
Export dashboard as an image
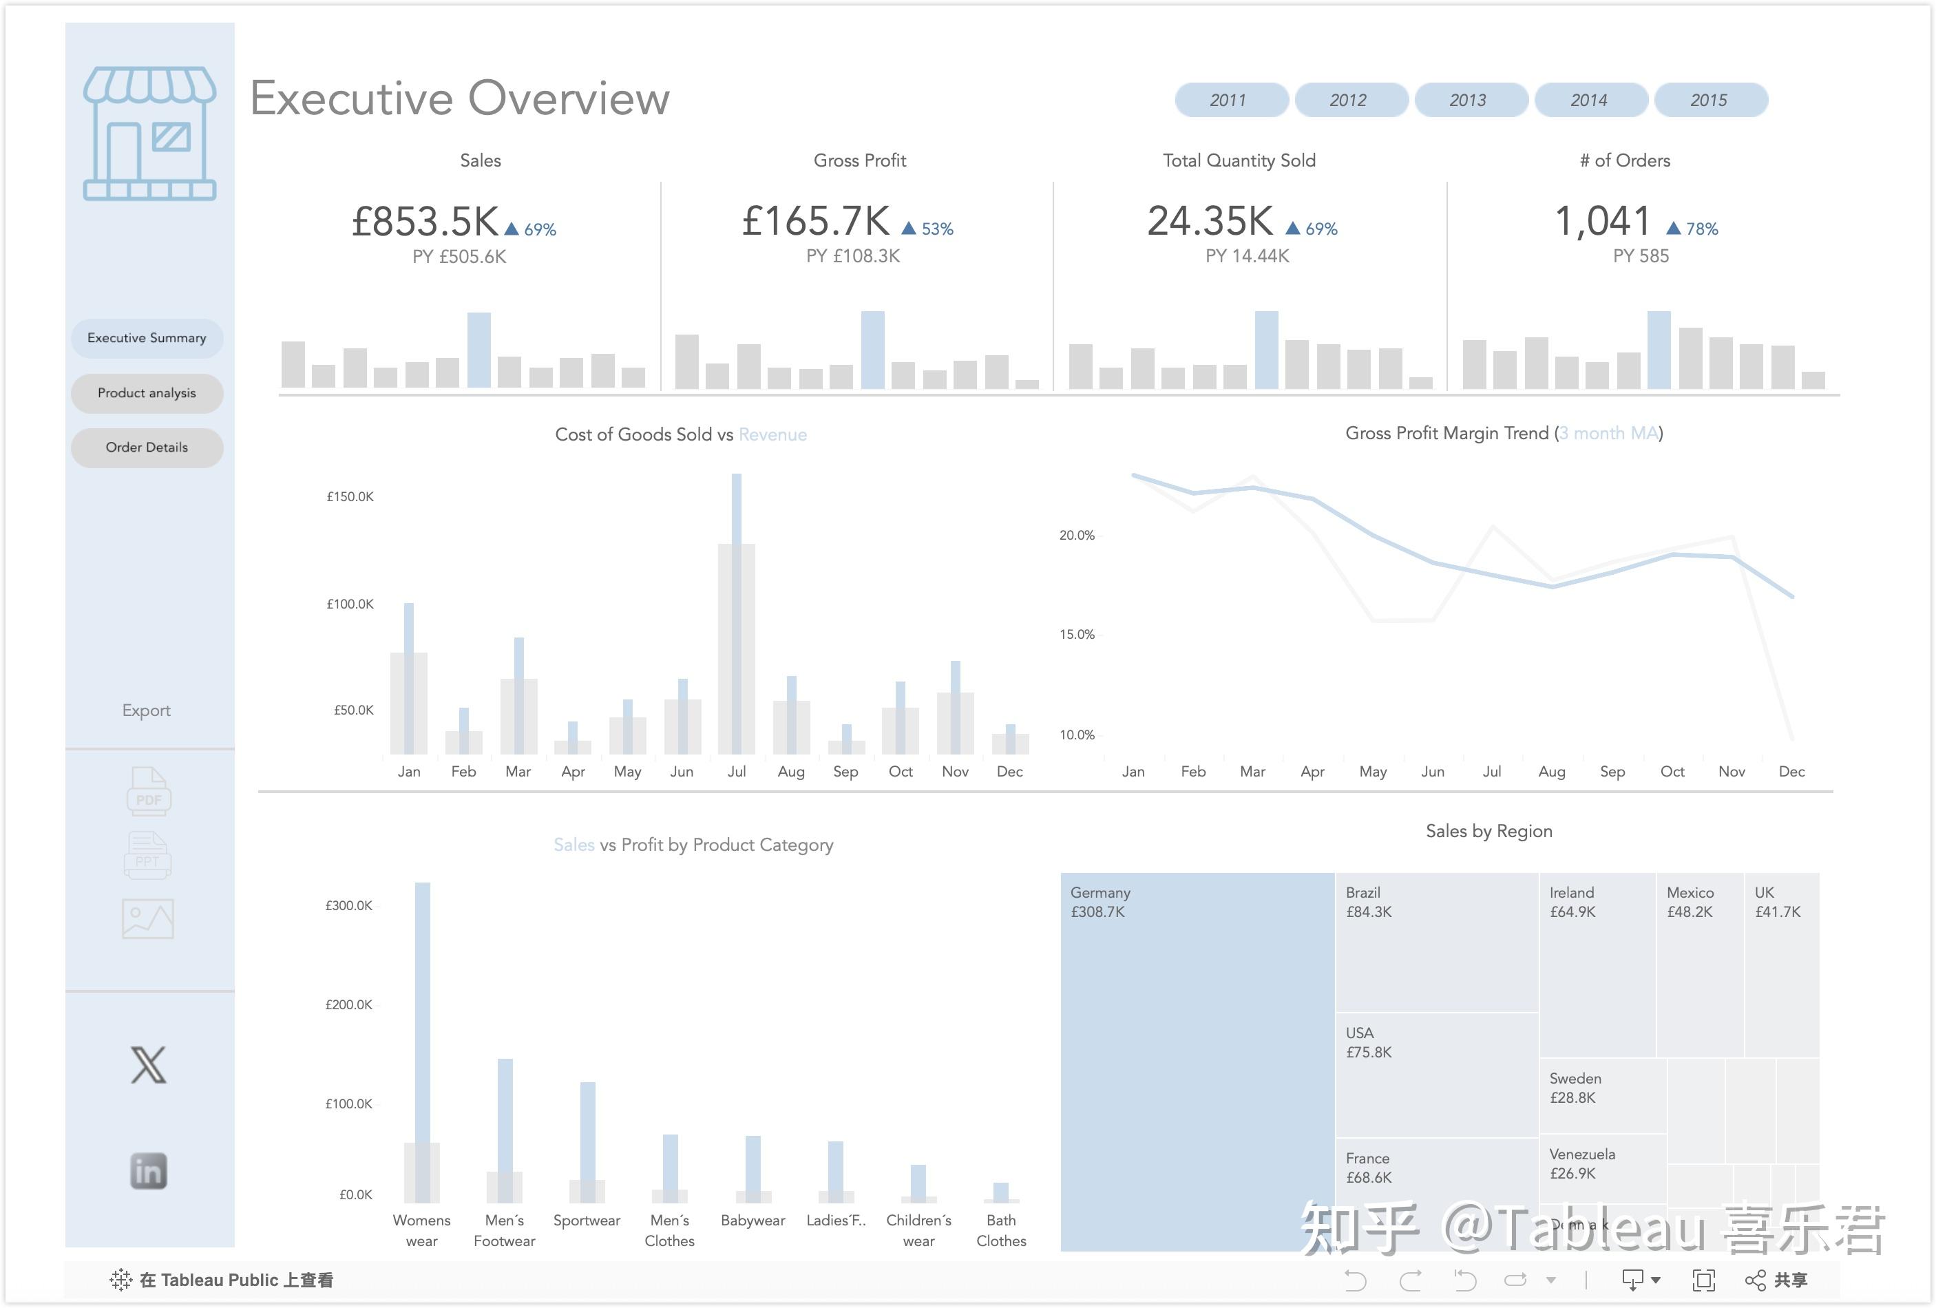(147, 916)
